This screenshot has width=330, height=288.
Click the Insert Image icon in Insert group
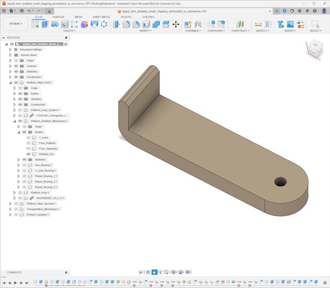click(290, 24)
